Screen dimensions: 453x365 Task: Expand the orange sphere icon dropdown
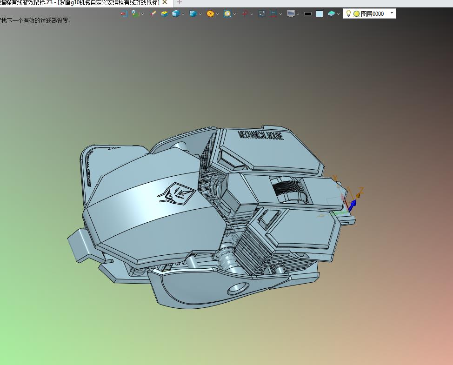pos(217,14)
